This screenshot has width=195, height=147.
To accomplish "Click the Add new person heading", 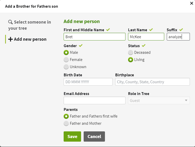I will coord(82,21).
